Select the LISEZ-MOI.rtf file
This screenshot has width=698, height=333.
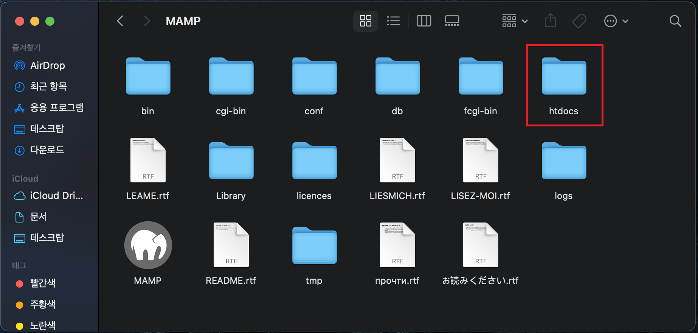click(481, 160)
